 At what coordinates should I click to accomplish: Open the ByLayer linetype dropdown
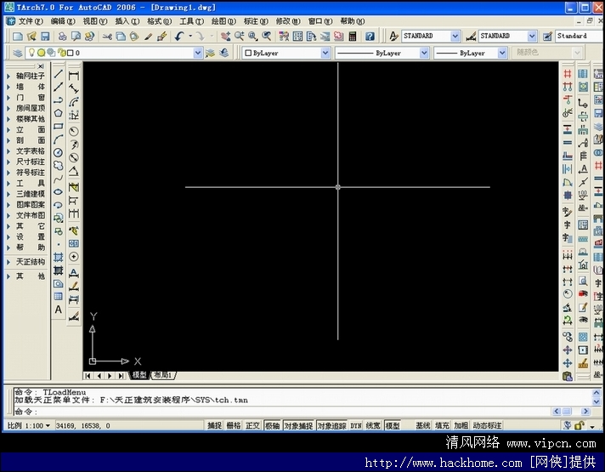(424, 53)
